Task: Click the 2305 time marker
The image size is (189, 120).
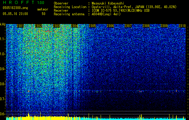Action: 92,26
